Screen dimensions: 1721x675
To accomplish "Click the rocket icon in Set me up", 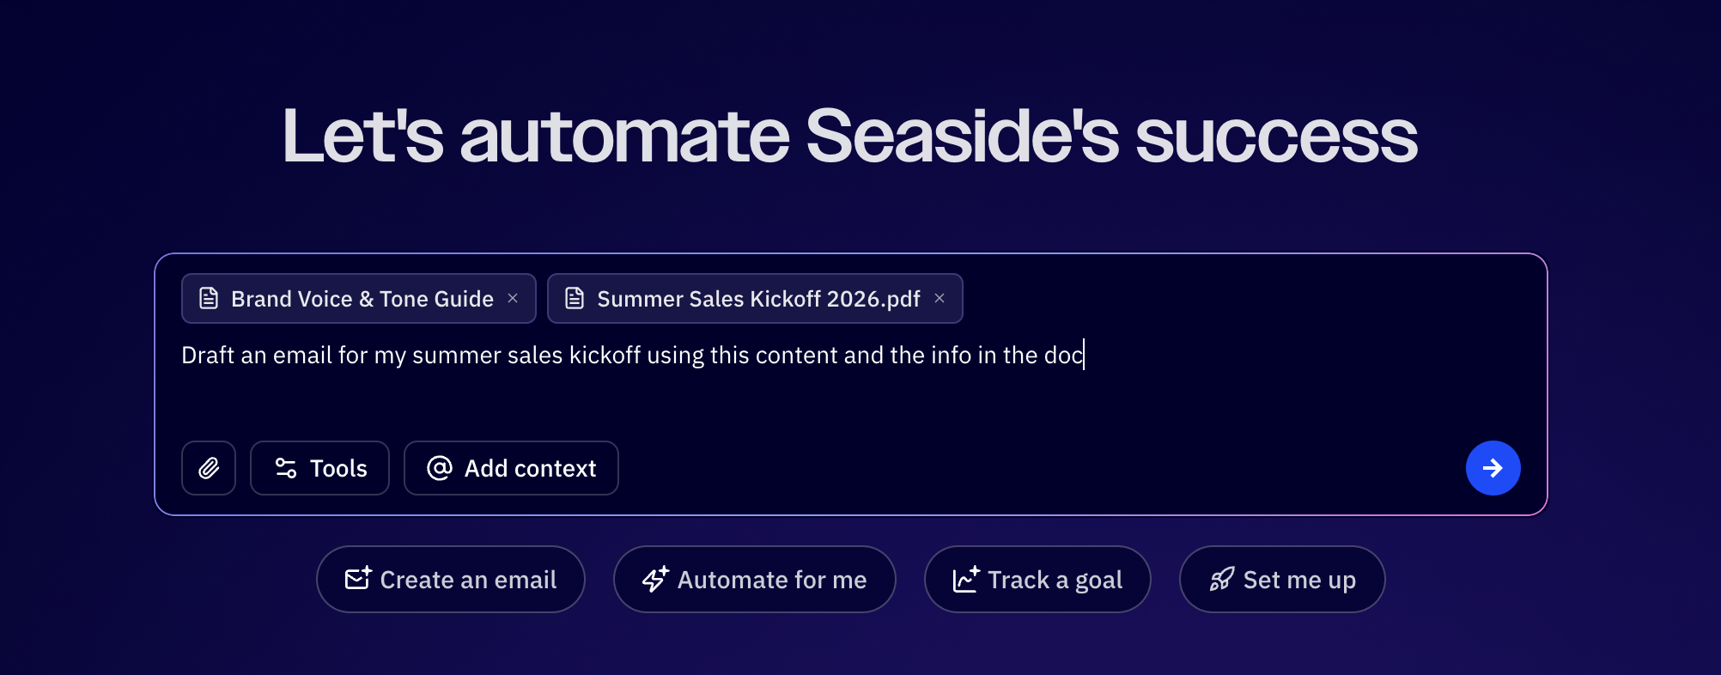I will 1222,579.
